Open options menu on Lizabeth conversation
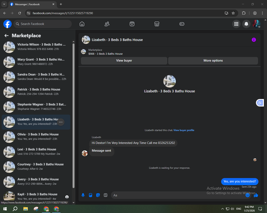 tap(61, 122)
